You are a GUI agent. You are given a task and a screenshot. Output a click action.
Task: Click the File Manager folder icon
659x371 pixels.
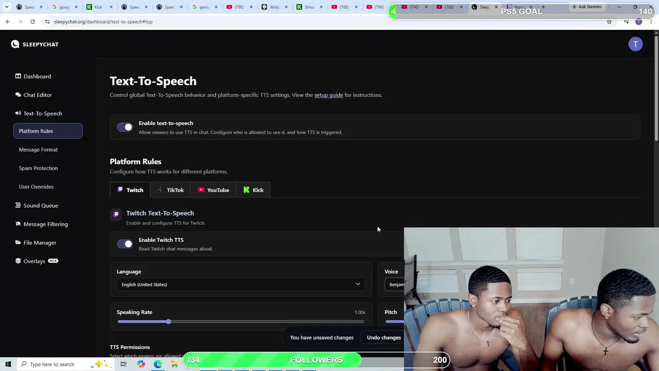pyautogui.click(x=18, y=243)
